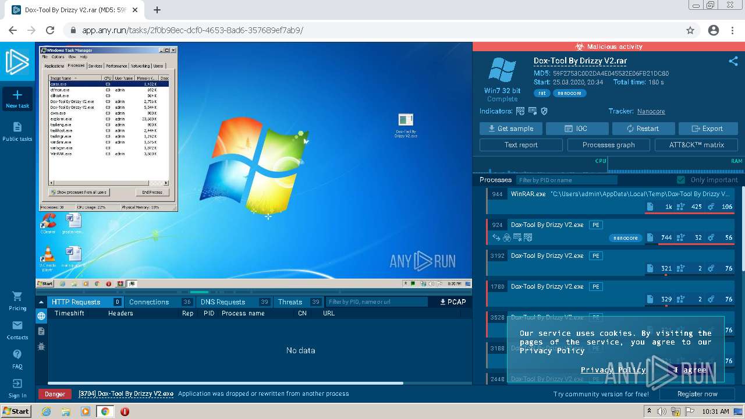The image size is (745, 419).
Task: Click the Restart button
Action: coord(643,129)
